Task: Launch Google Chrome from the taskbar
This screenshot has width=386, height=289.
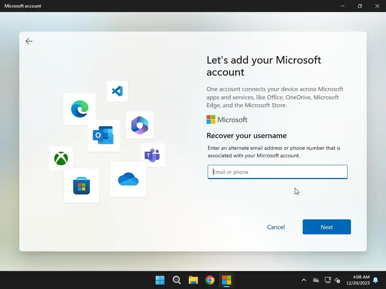Action: coord(210,280)
